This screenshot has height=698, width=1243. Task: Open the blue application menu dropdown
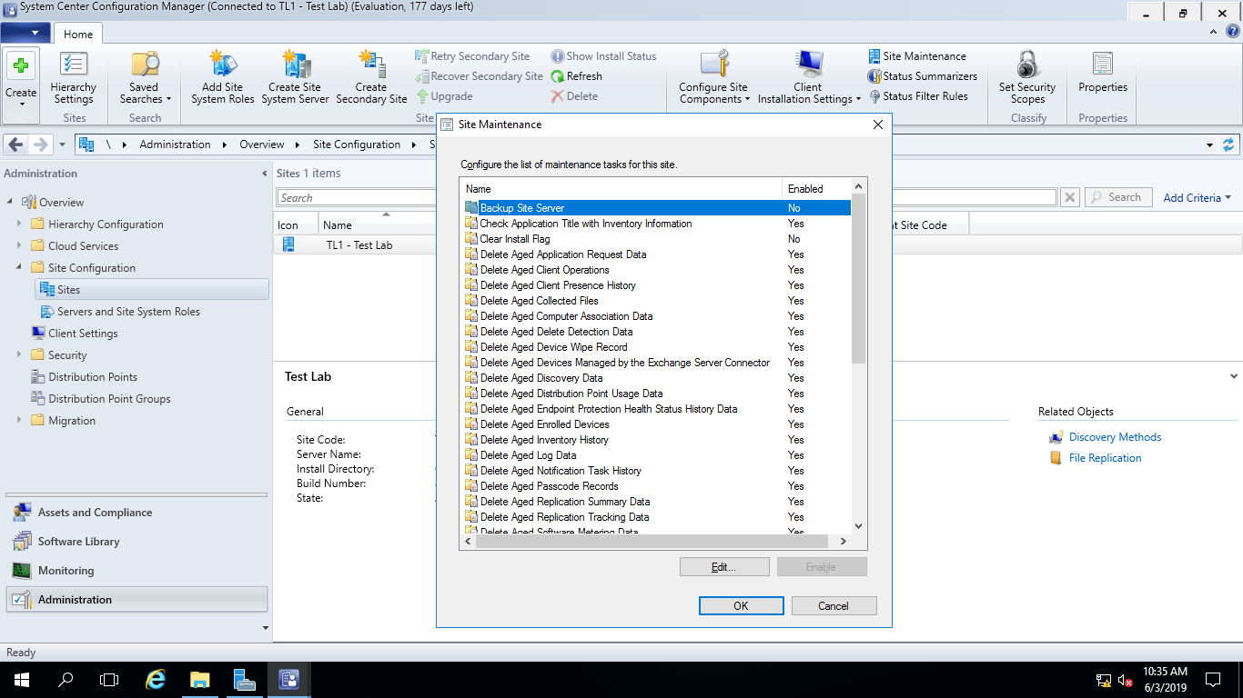pyautogui.click(x=25, y=34)
